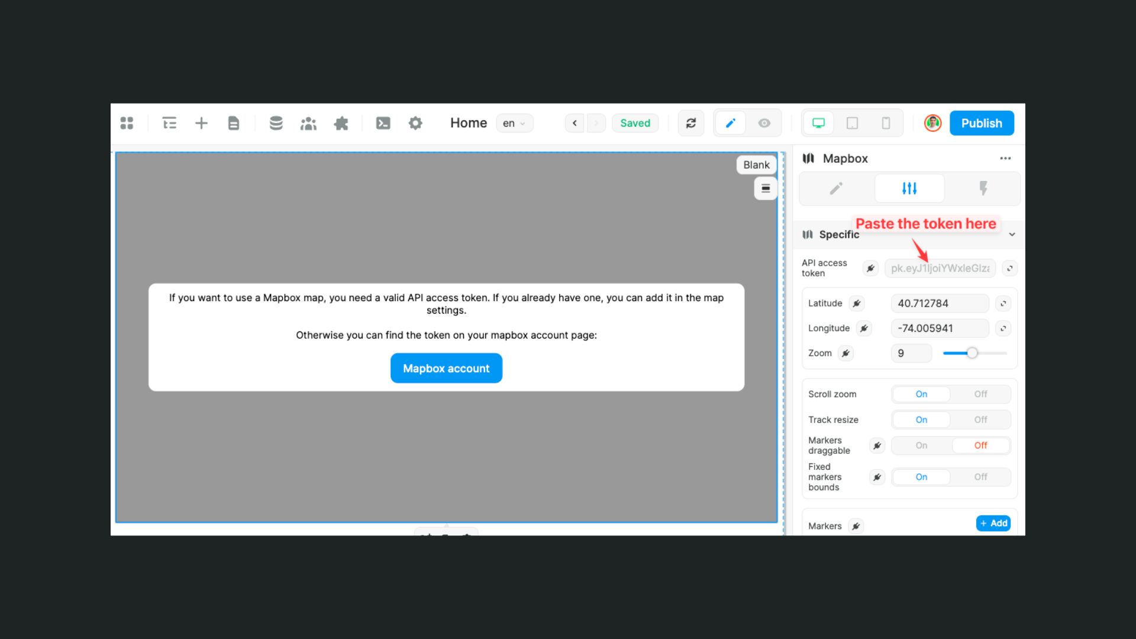Open the plugins puzzle icon
The image size is (1136, 639).
341,122
